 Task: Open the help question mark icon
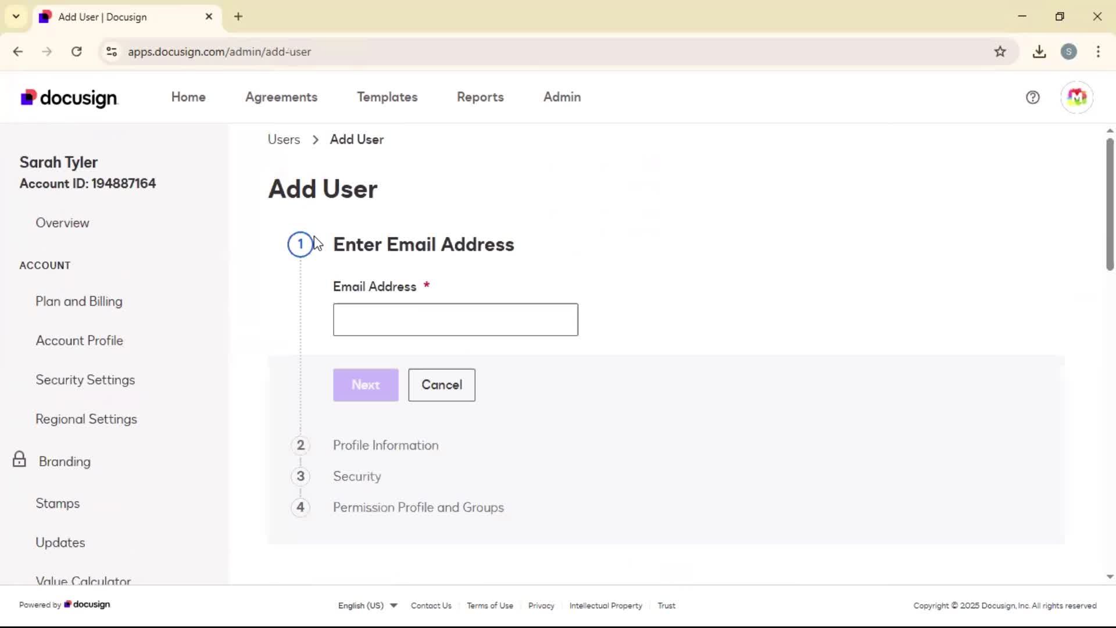(1032, 98)
